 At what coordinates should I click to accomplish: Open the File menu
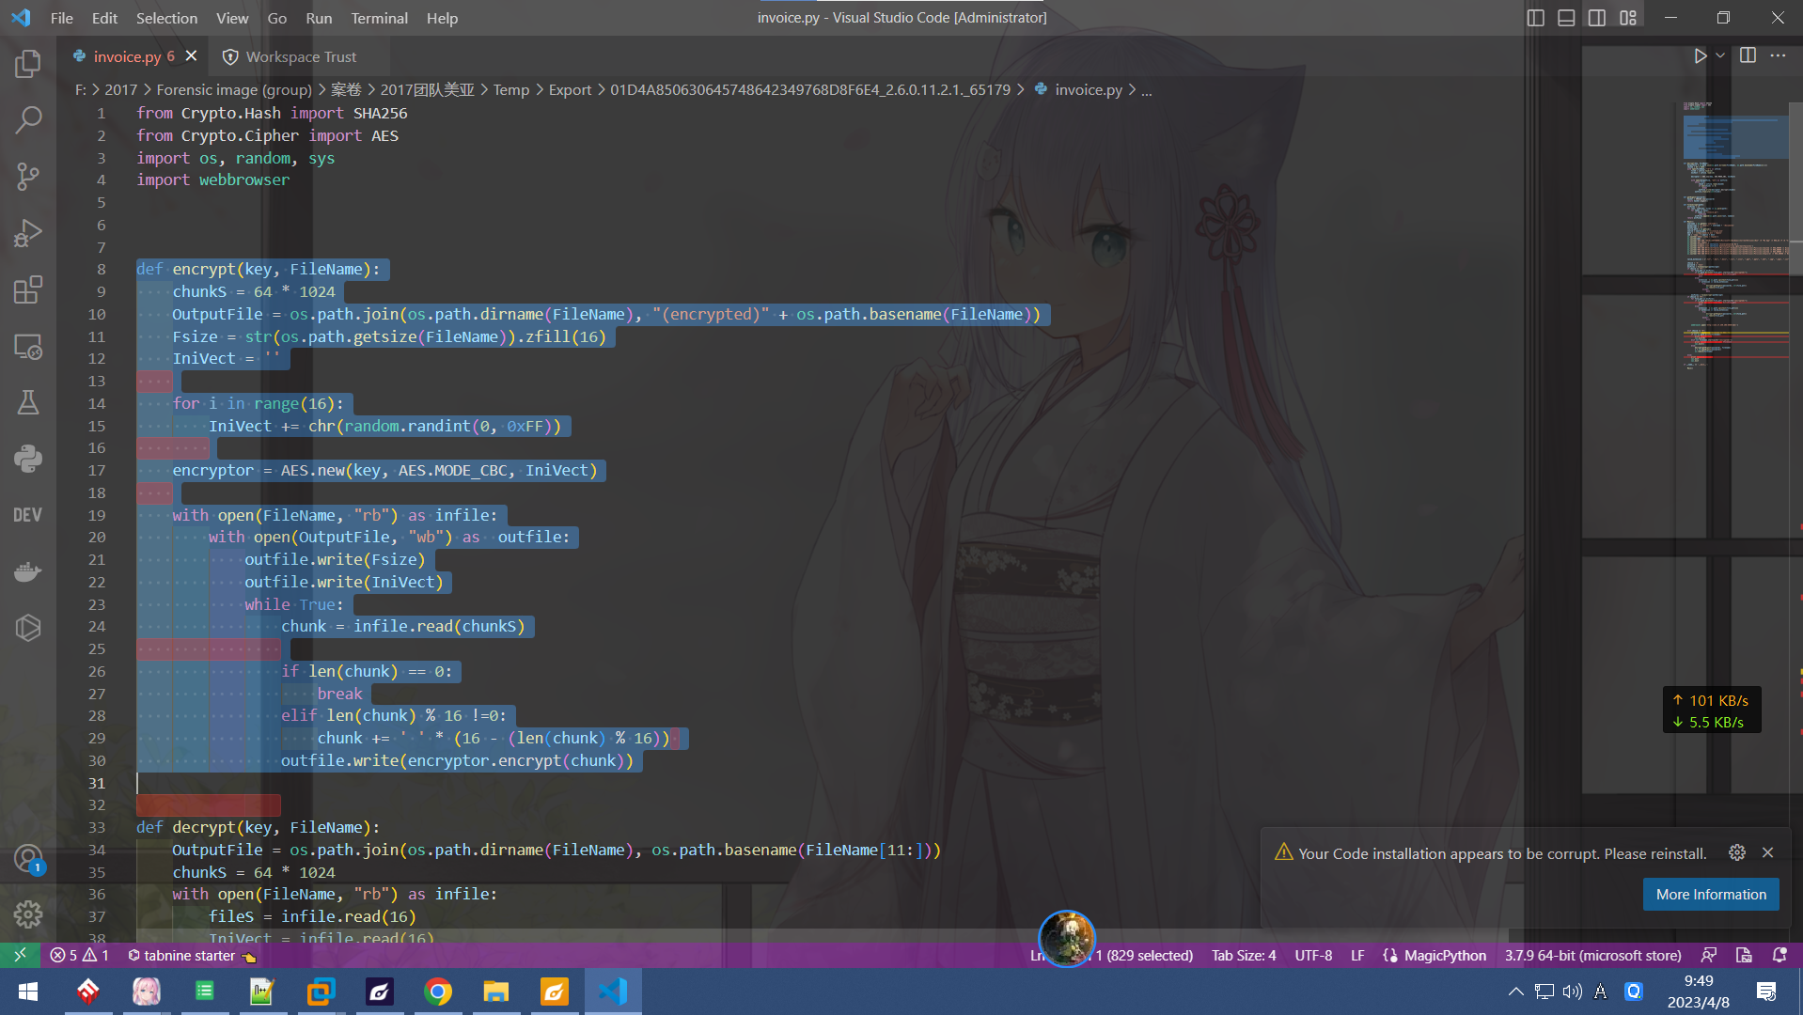62,18
